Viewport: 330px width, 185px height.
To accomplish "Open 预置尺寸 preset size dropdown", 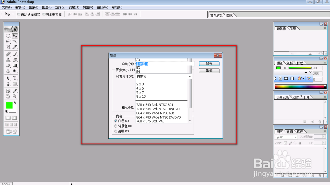I will [164, 76].
